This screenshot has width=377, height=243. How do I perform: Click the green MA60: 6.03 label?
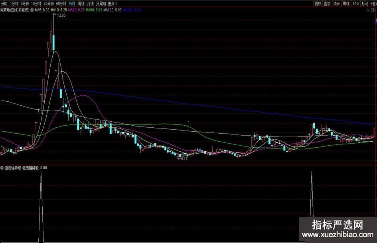click(x=94, y=10)
